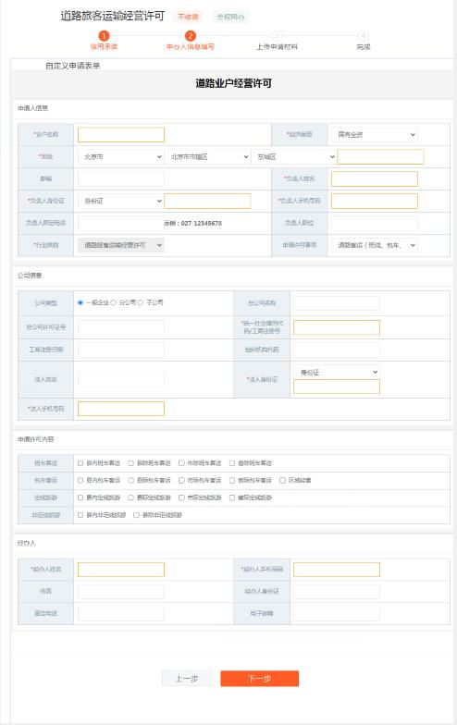Click the 法人手机号码 input field
The image size is (457, 725).
click(121, 409)
